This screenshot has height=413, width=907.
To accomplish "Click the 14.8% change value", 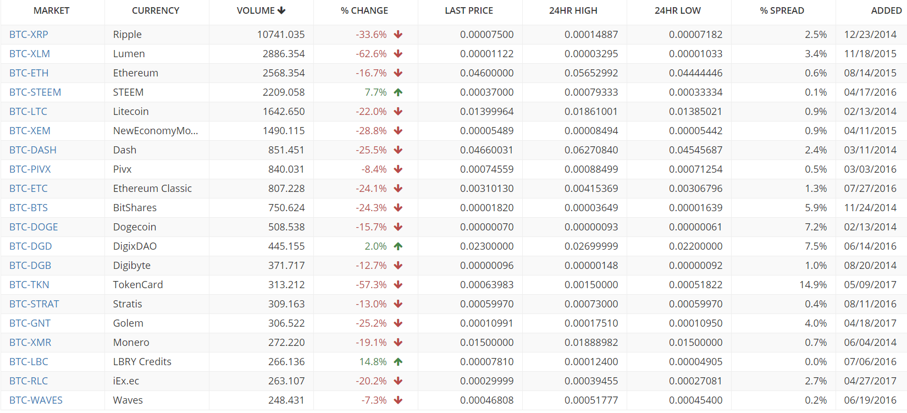I will tap(373, 362).
